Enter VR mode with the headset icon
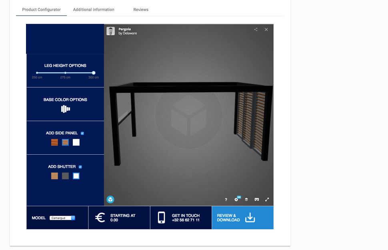This screenshot has width=388, height=250. coord(257,199)
